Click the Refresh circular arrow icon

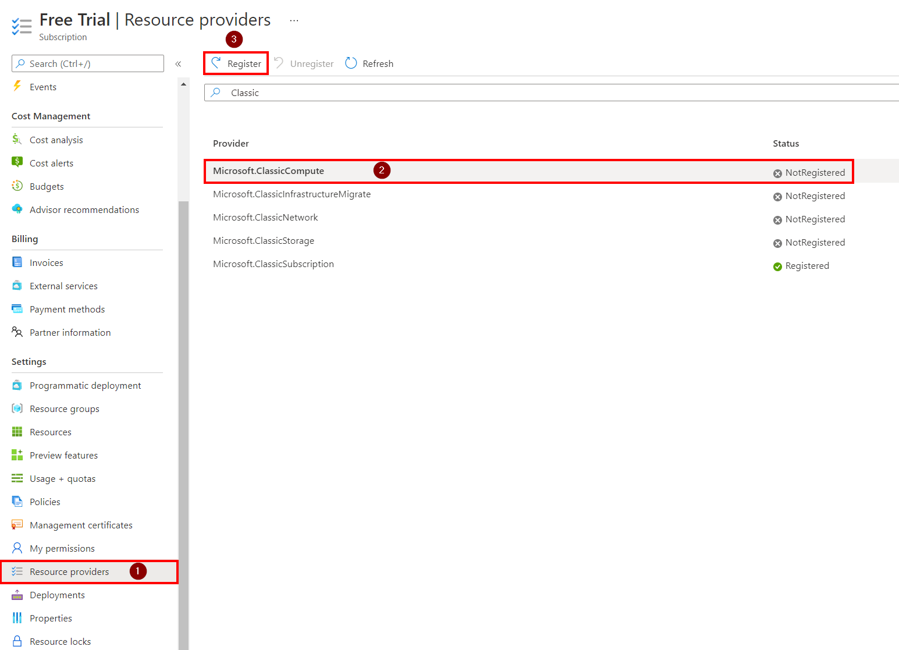point(351,63)
